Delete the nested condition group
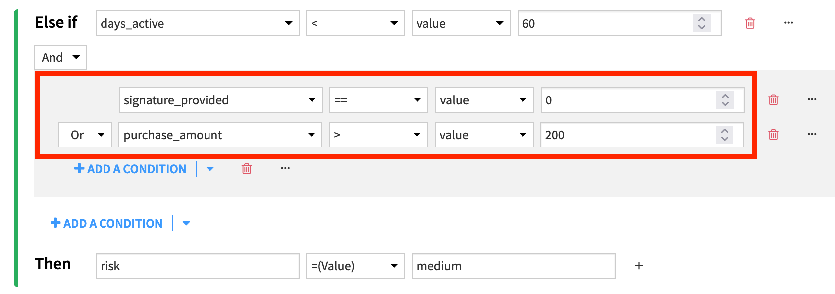Screen dimensions: 835x294 246,169
